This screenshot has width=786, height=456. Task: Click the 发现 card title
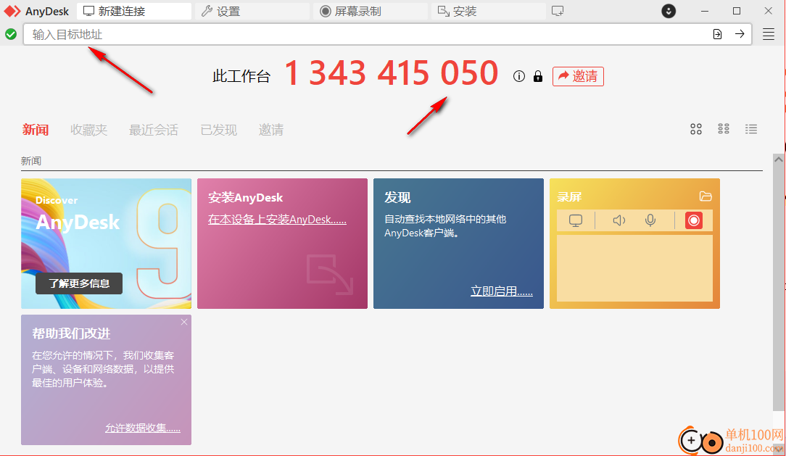coord(397,197)
